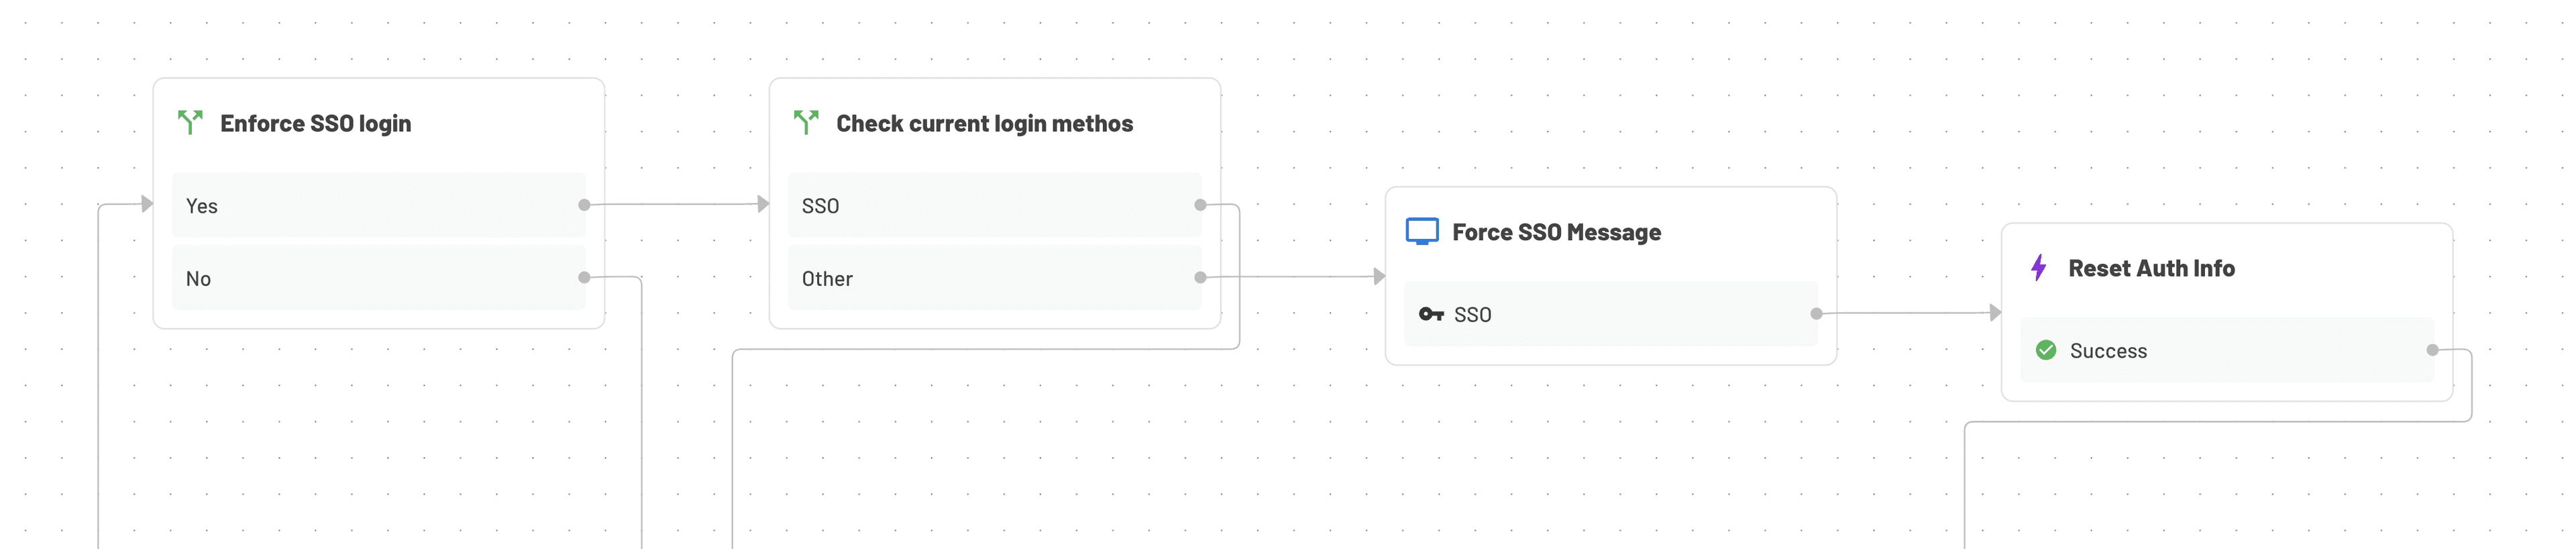Click the monitor icon on Force SSO Message

point(1421,231)
